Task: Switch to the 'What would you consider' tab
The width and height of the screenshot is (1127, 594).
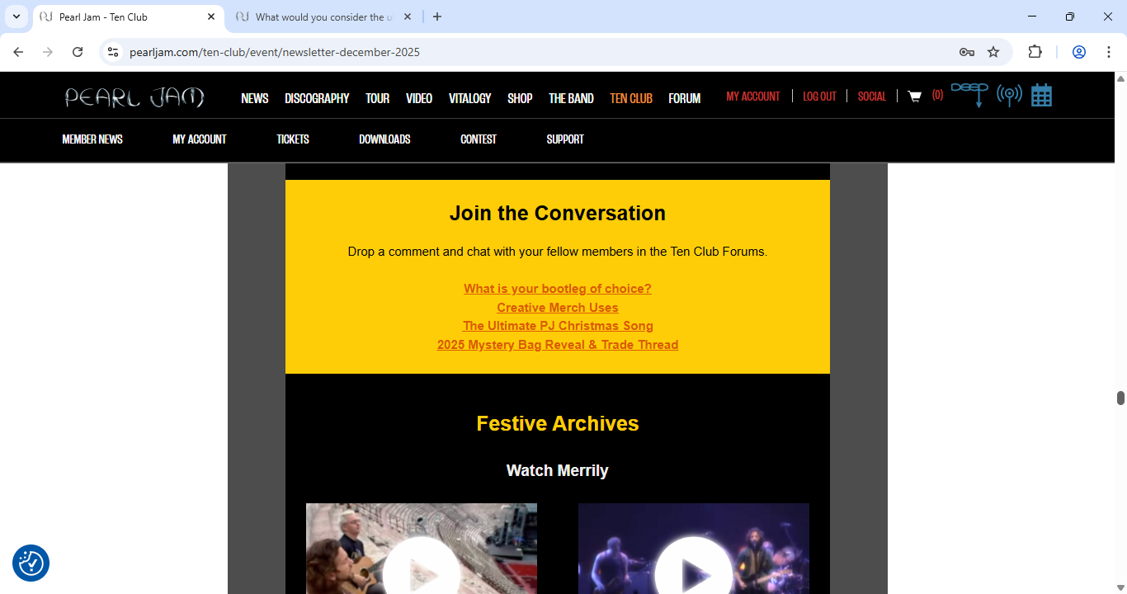Action: [323, 16]
